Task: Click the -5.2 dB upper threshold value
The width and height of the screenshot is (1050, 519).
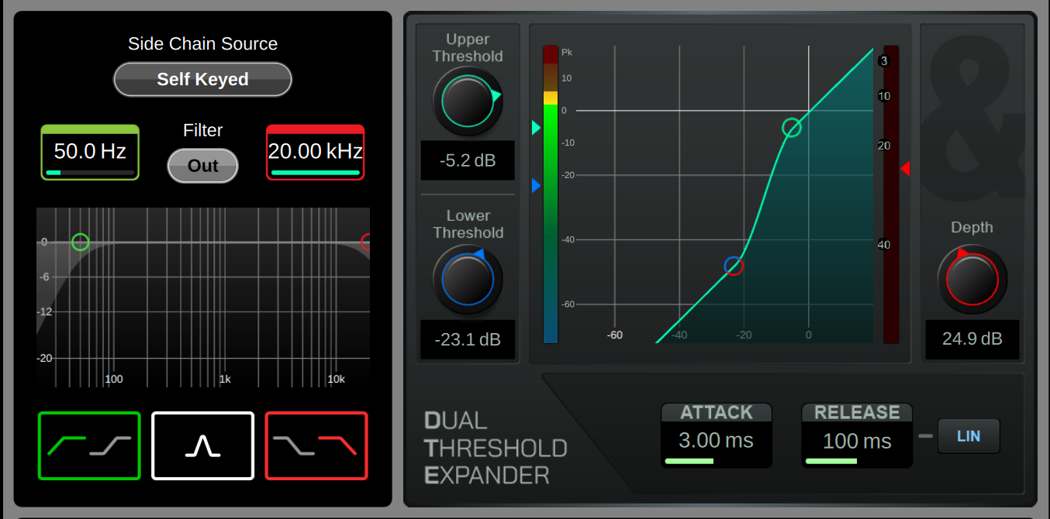Action: coord(468,161)
